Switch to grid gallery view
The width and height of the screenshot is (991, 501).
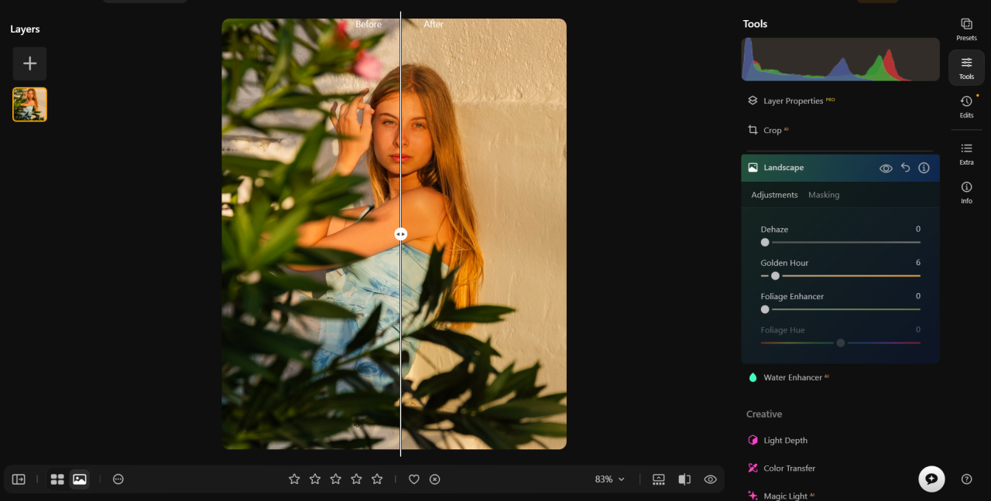[x=57, y=479]
